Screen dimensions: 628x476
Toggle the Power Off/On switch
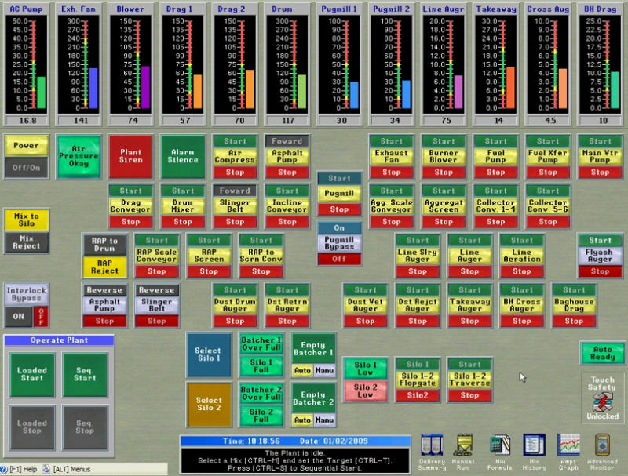pos(27,167)
